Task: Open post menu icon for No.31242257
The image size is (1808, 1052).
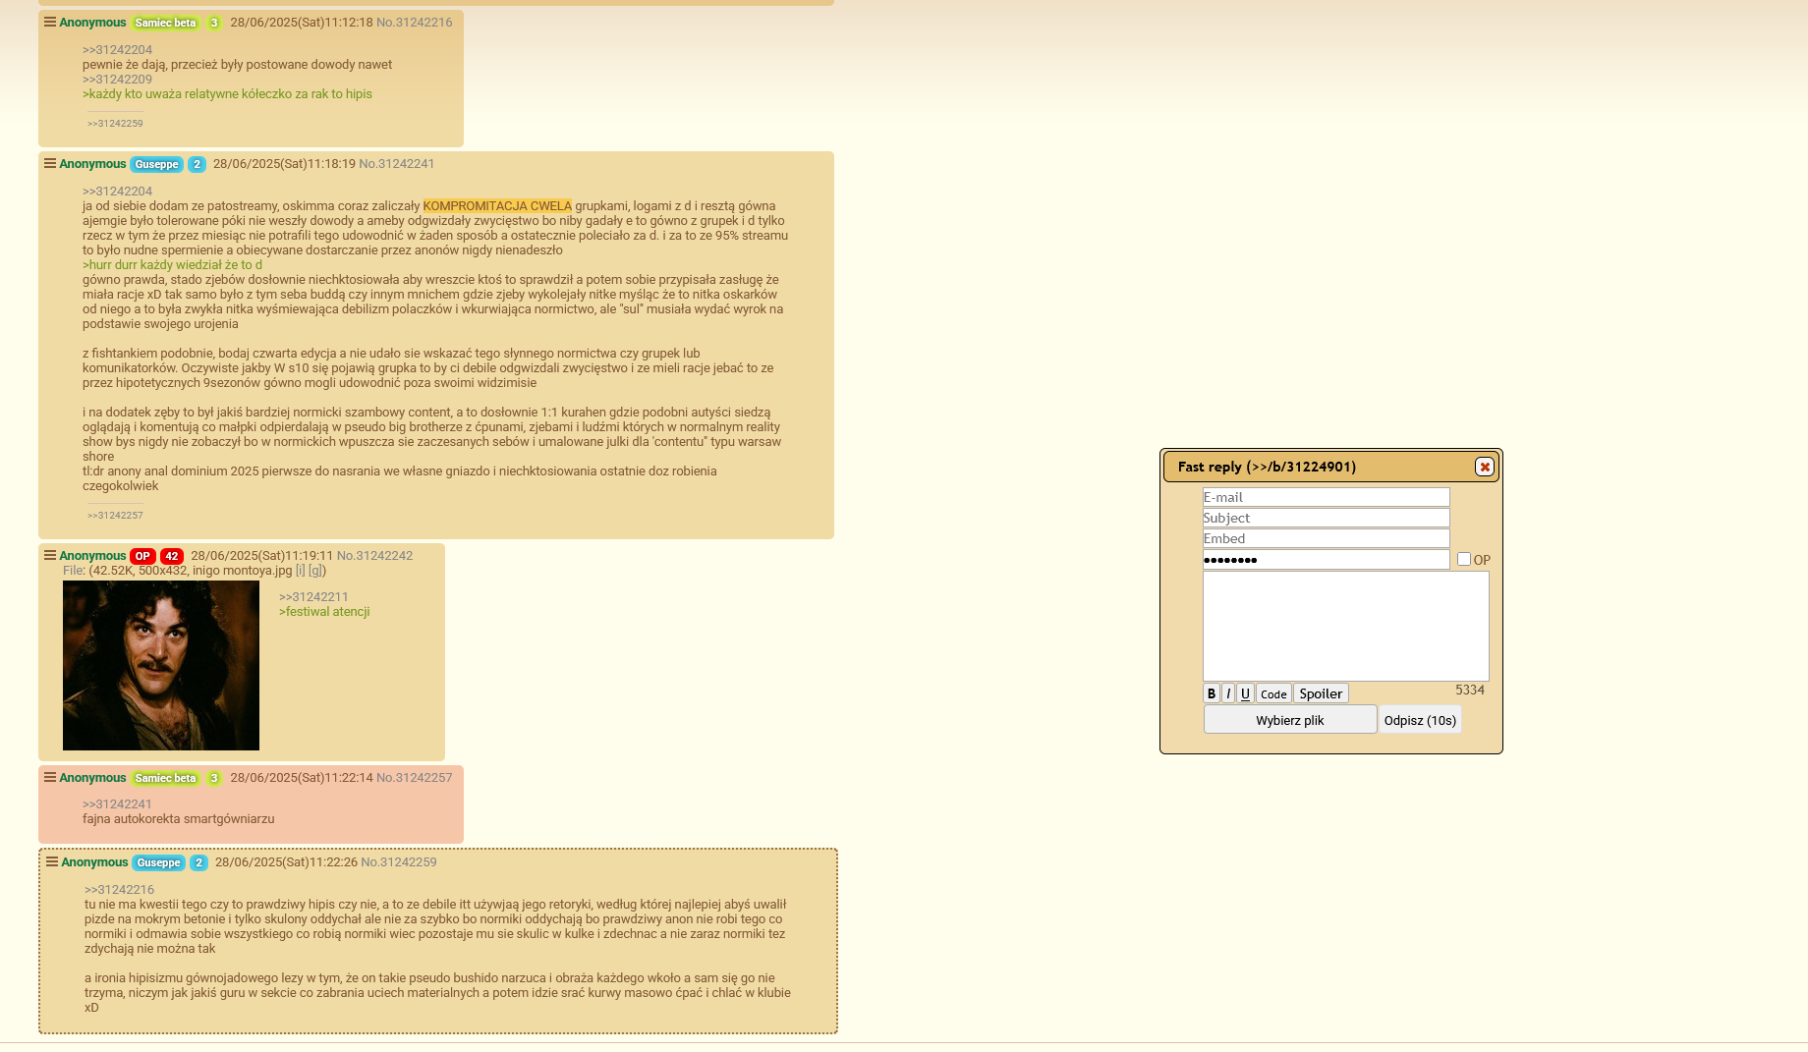Action: 50,778
